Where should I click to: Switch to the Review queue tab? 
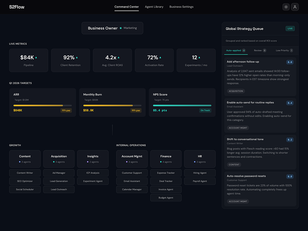[x=260, y=51]
